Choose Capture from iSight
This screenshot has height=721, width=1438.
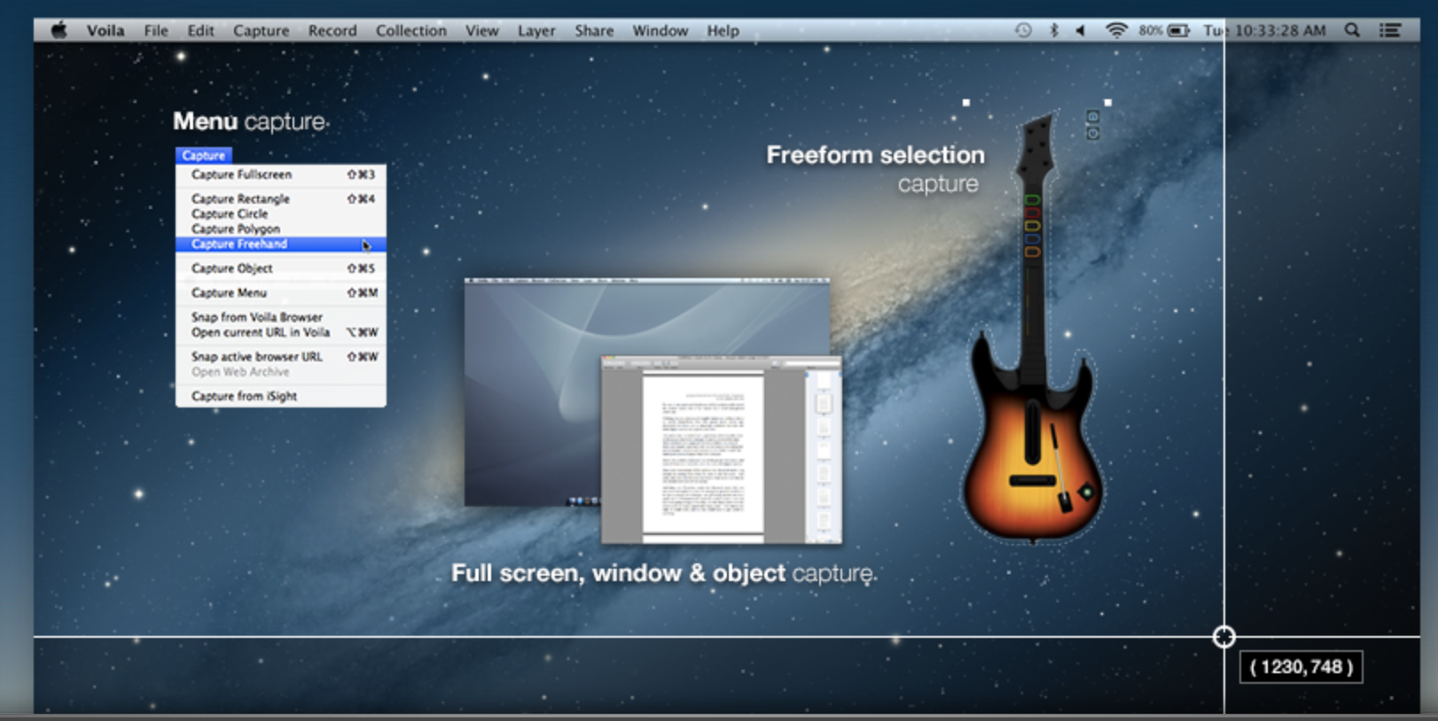(281, 396)
